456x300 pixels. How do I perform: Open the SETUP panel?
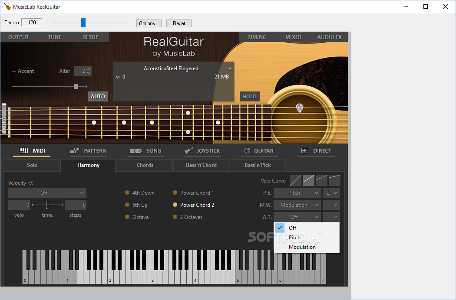coord(91,37)
